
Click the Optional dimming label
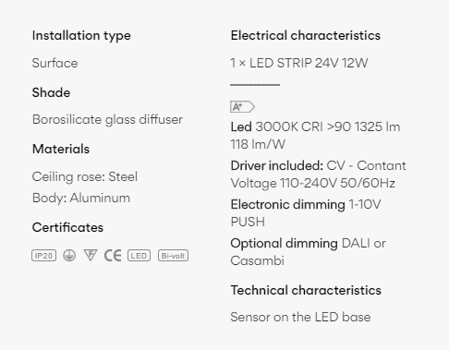pos(284,244)
